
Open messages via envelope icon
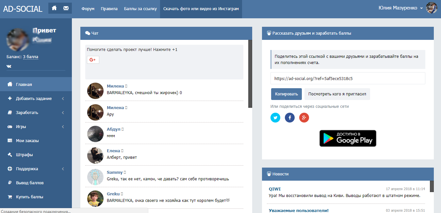[x=66, y=8]
